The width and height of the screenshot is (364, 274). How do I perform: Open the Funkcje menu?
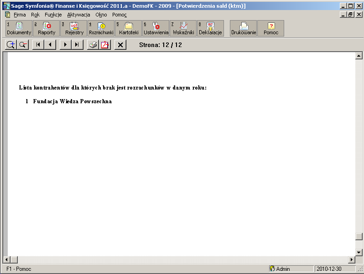tap(53, 15)
